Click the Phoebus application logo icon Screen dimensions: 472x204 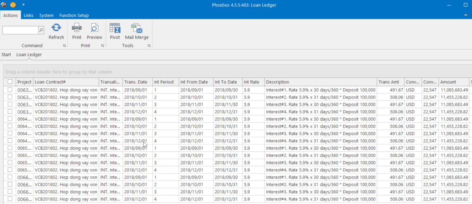tap(4, 5)
